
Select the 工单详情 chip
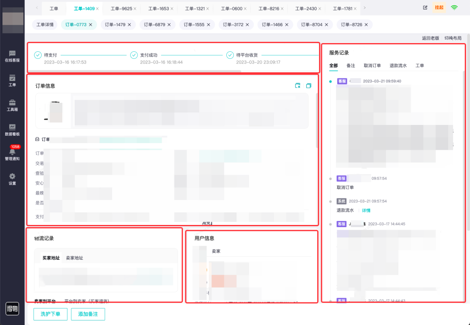[x=45, y=24]
